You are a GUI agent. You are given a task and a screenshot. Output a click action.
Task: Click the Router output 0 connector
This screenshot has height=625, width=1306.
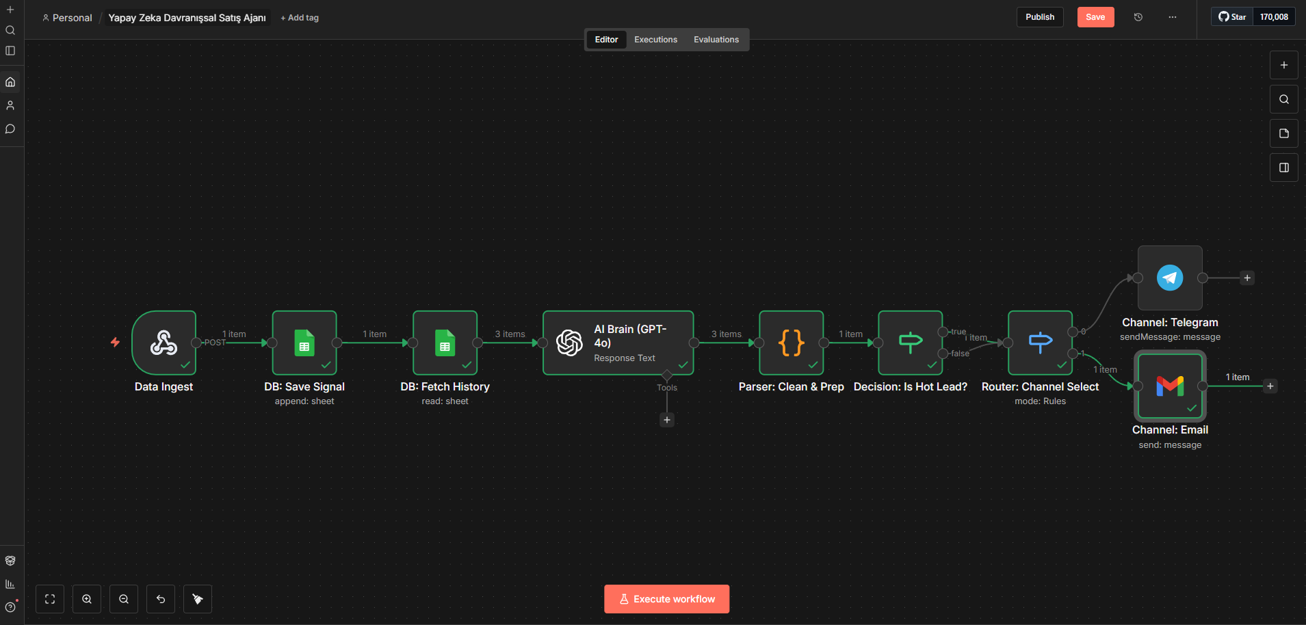pyautogui.click(x=1073, y=332)
